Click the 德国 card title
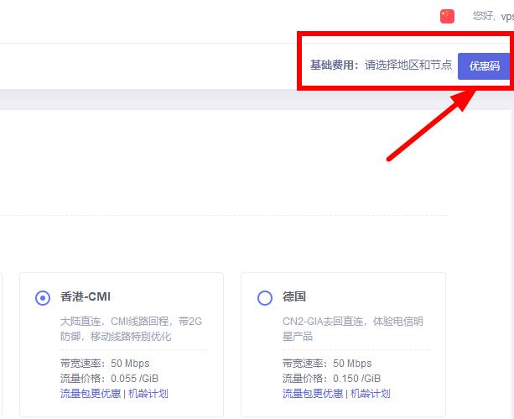The width and height of the screenshot is (514, 419). tap(294, 297)
